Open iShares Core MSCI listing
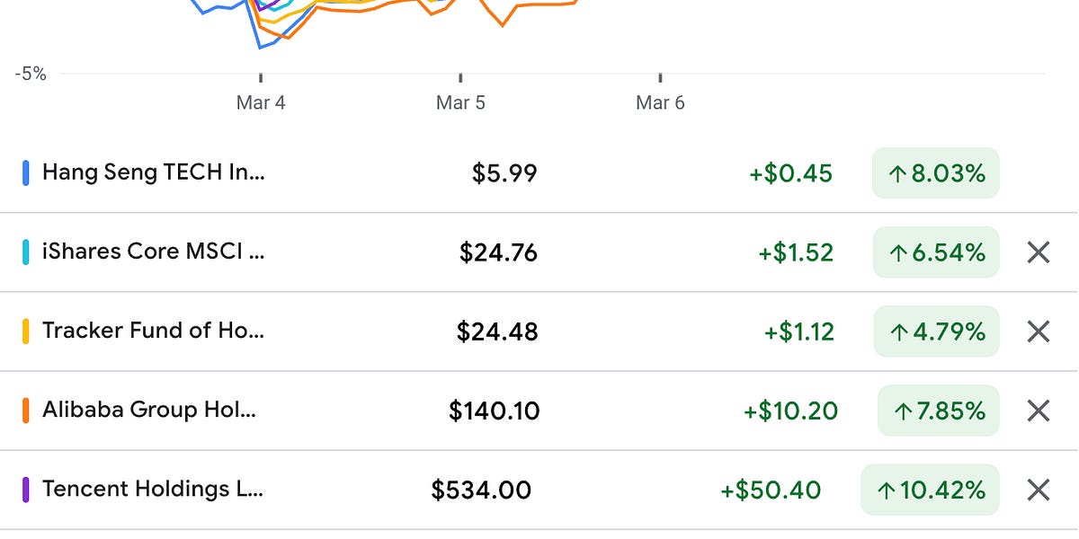This screenshot has width=1079, height=539. pos(154,252)
